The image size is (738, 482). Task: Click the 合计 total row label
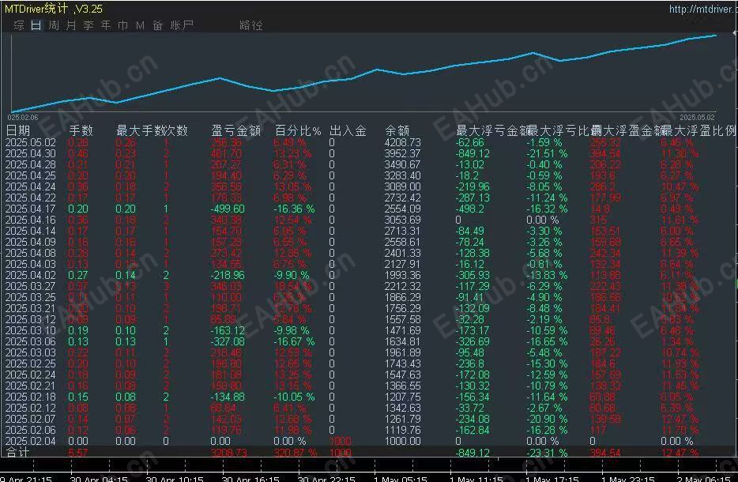click(18, 452)
